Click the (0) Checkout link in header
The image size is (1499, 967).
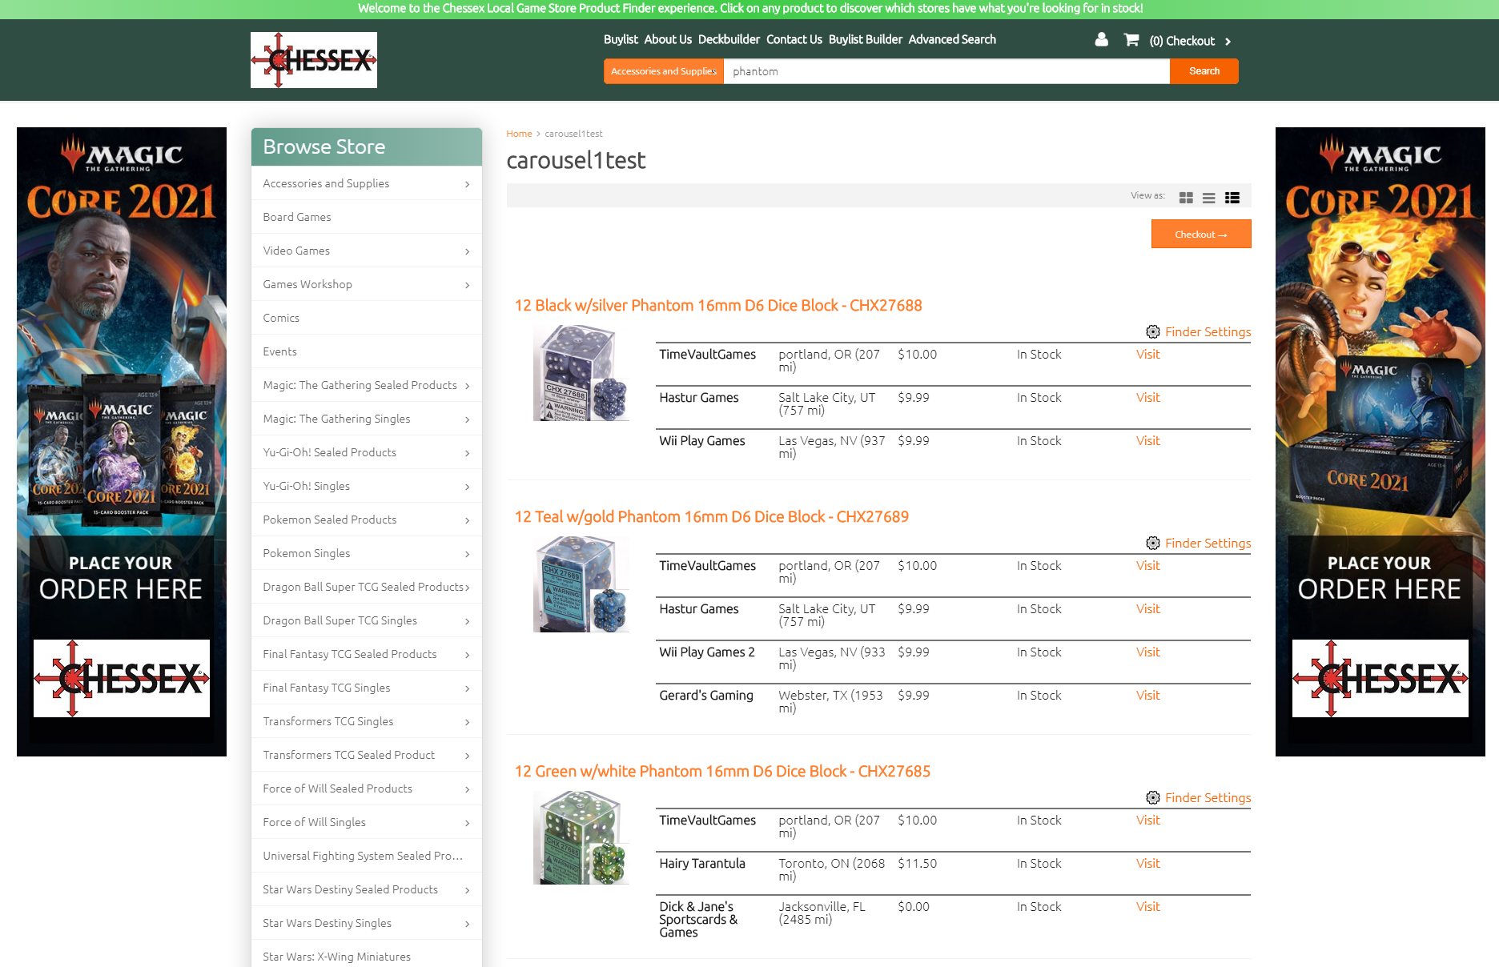[x=1182, y=41]
